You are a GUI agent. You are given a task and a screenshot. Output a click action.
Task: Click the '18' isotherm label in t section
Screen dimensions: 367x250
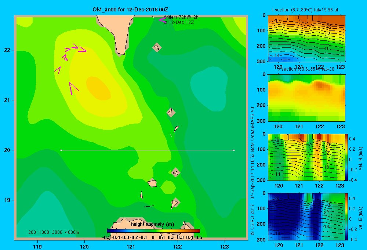point(327,49)
